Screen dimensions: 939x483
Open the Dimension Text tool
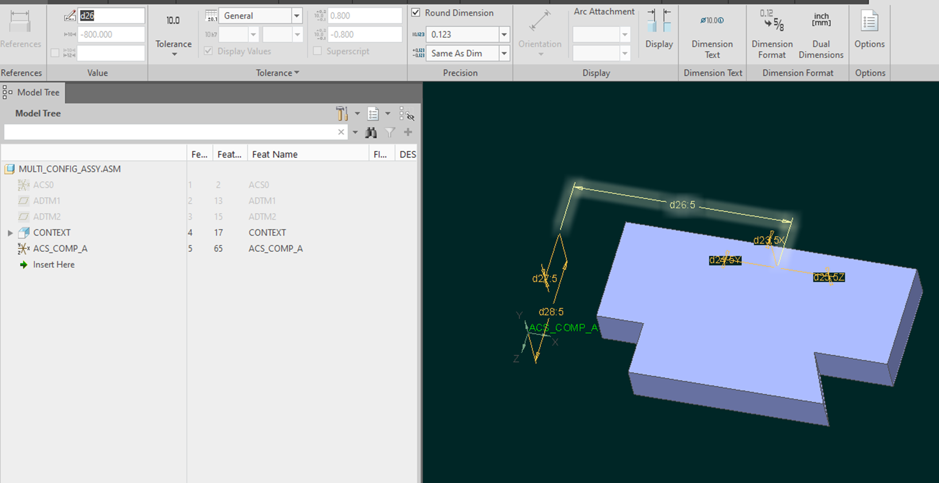(712, 33)
